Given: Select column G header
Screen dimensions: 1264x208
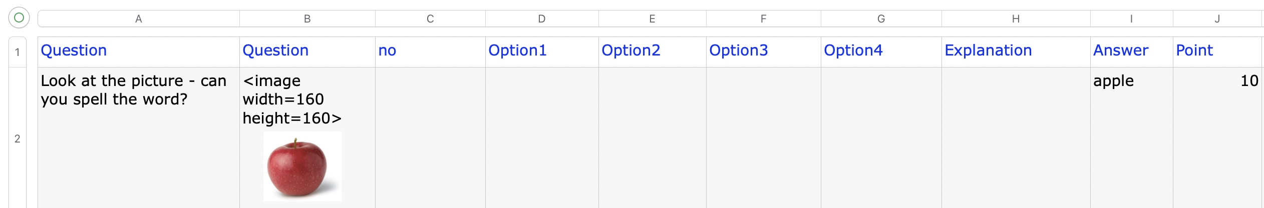Looking at the screenshot, I should click(881, 19).
